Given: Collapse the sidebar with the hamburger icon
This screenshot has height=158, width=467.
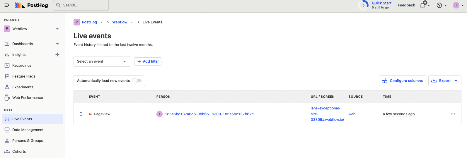Looking at the screenshot, I should coord(7,5).
